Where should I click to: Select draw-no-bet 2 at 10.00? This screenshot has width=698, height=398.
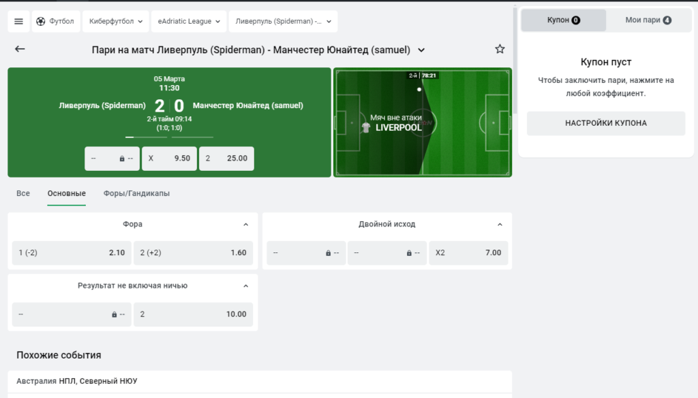(x=193, y=314)
